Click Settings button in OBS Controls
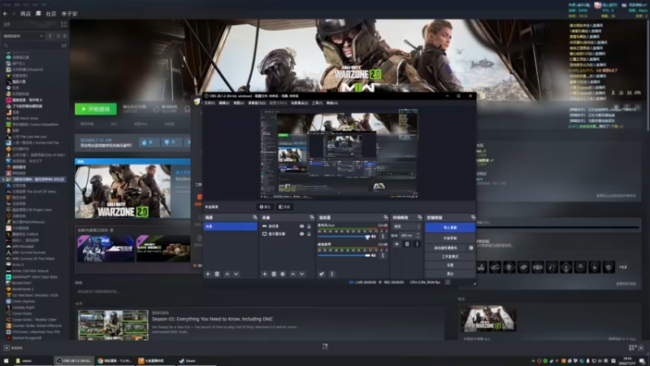Screen dimensions: 650x366 click(450, 265)
